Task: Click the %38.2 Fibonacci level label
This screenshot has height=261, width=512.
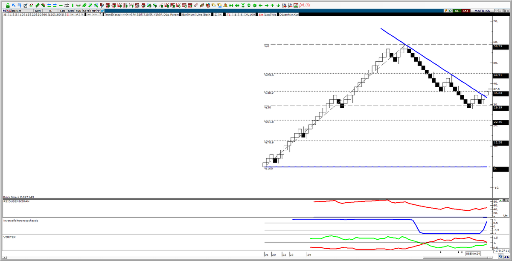Action: click(x=268, y=93)
